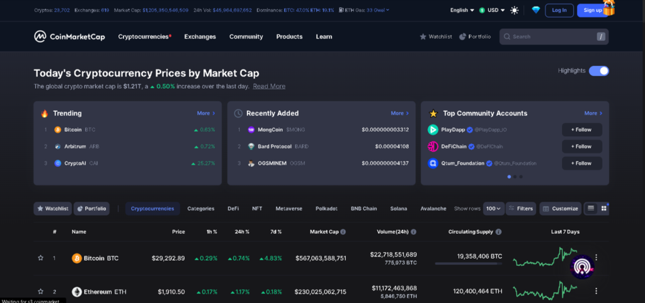645x303 pixels.
Task: Toggle the light/dark theme sun icon
Action: 514,10
